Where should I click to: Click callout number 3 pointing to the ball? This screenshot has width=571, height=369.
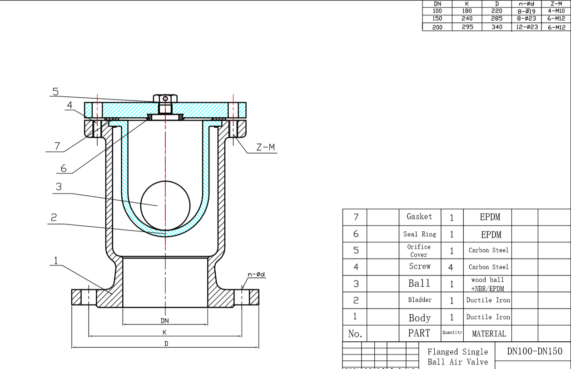(59, 187)
